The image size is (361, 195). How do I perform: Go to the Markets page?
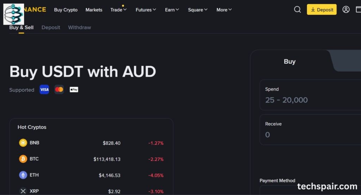point(94,10)
